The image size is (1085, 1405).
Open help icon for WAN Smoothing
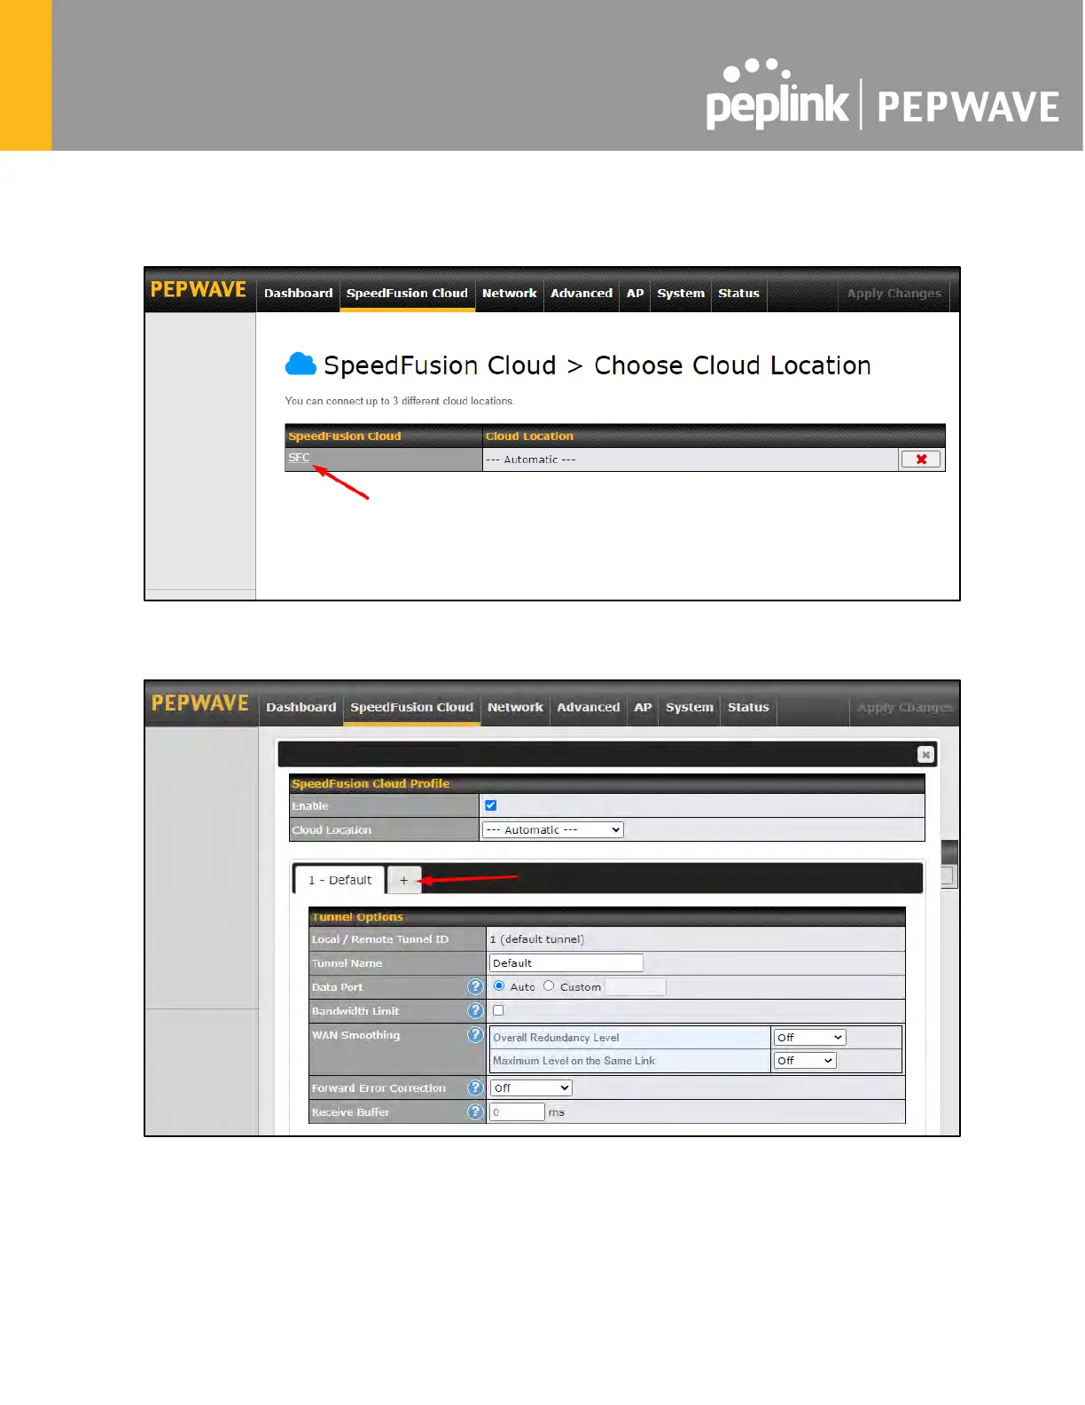coord(475,1034)
